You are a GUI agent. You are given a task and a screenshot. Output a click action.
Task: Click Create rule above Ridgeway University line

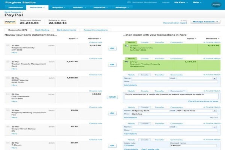96,42
